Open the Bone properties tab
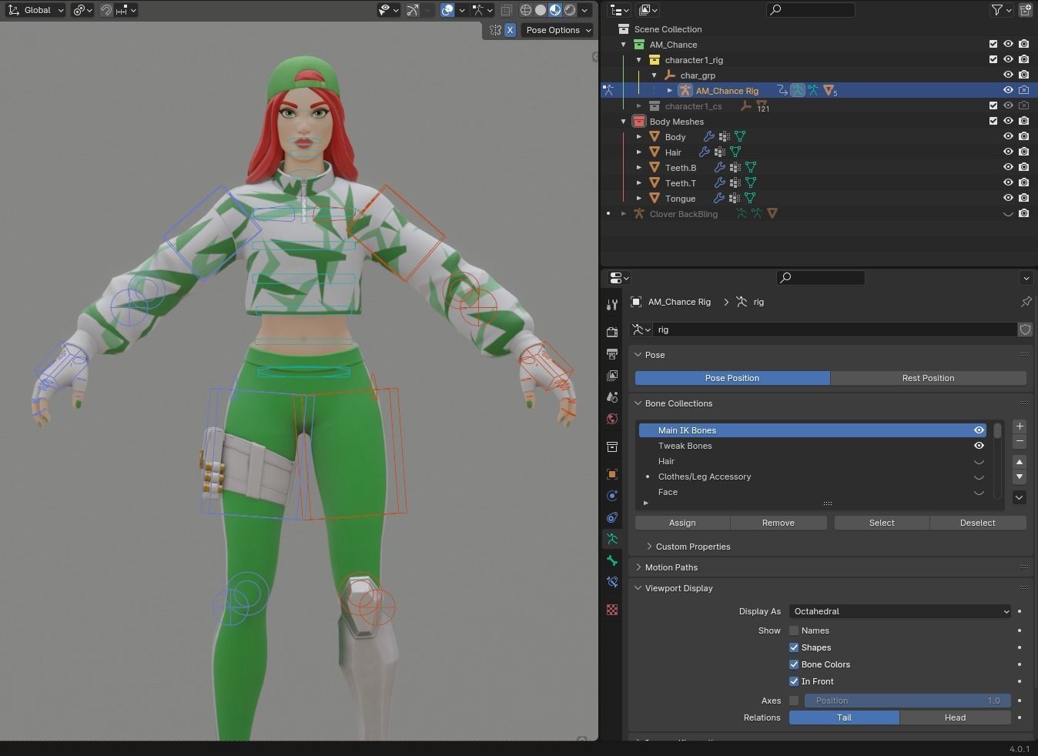1038x756 pixels. point(612,560)
